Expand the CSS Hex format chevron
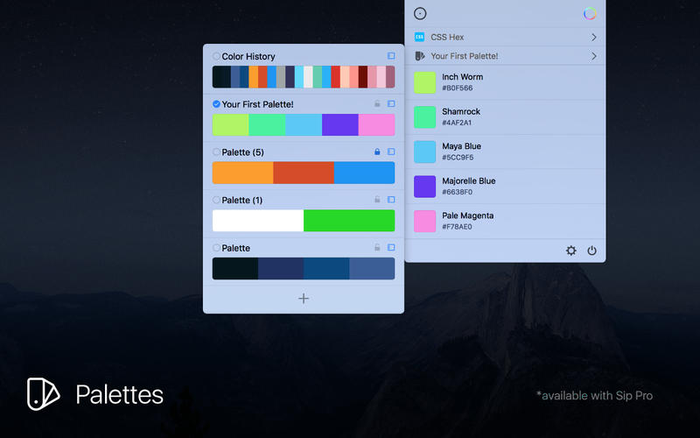This screenshot has width=700, height=438. (x=593, y=37)
